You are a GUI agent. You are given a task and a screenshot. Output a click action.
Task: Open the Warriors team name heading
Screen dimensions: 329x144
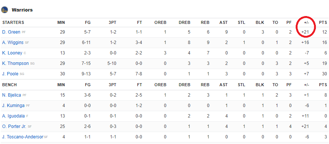point(22,10)
